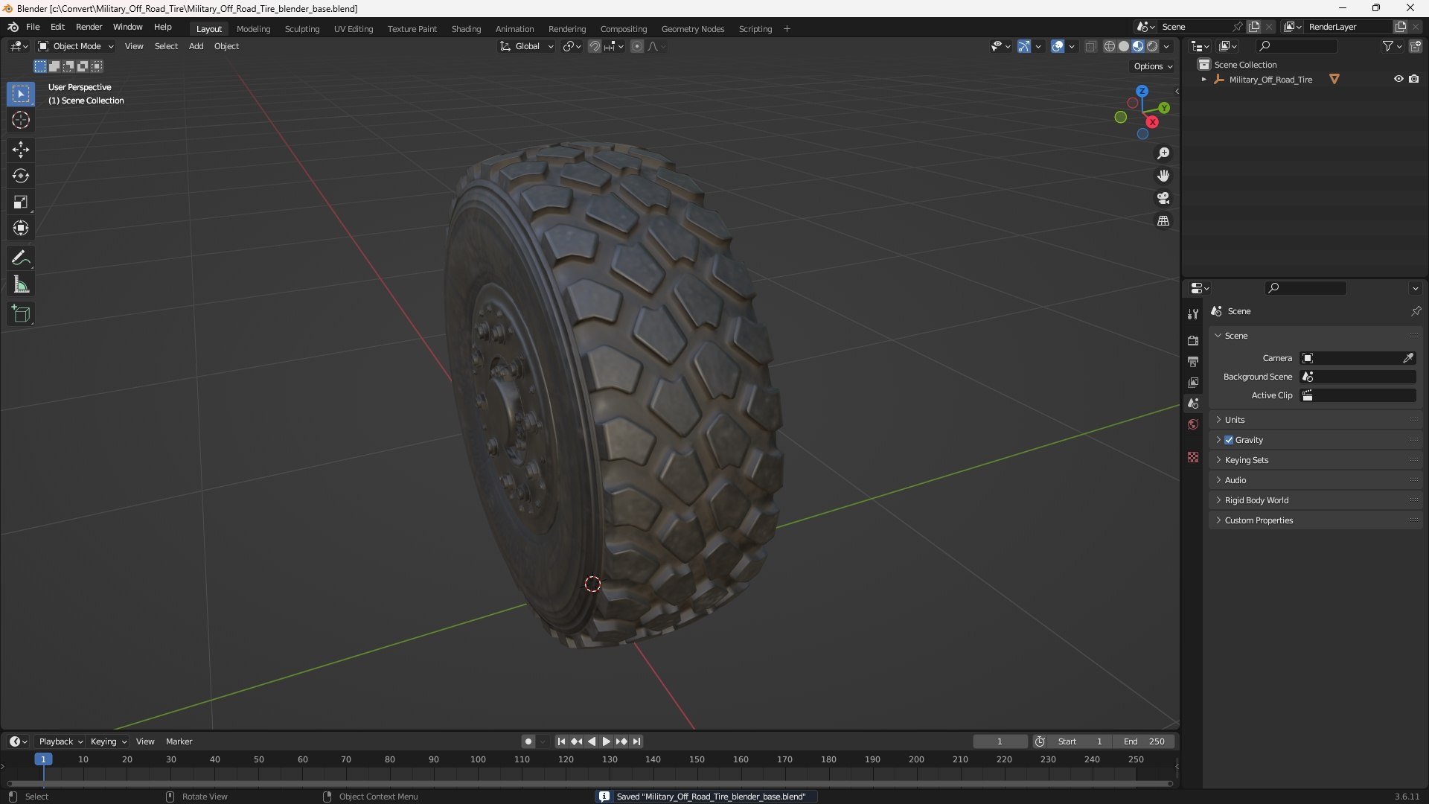Open the Options dropdown in viewport
1429x804 pixels.
1152,66
